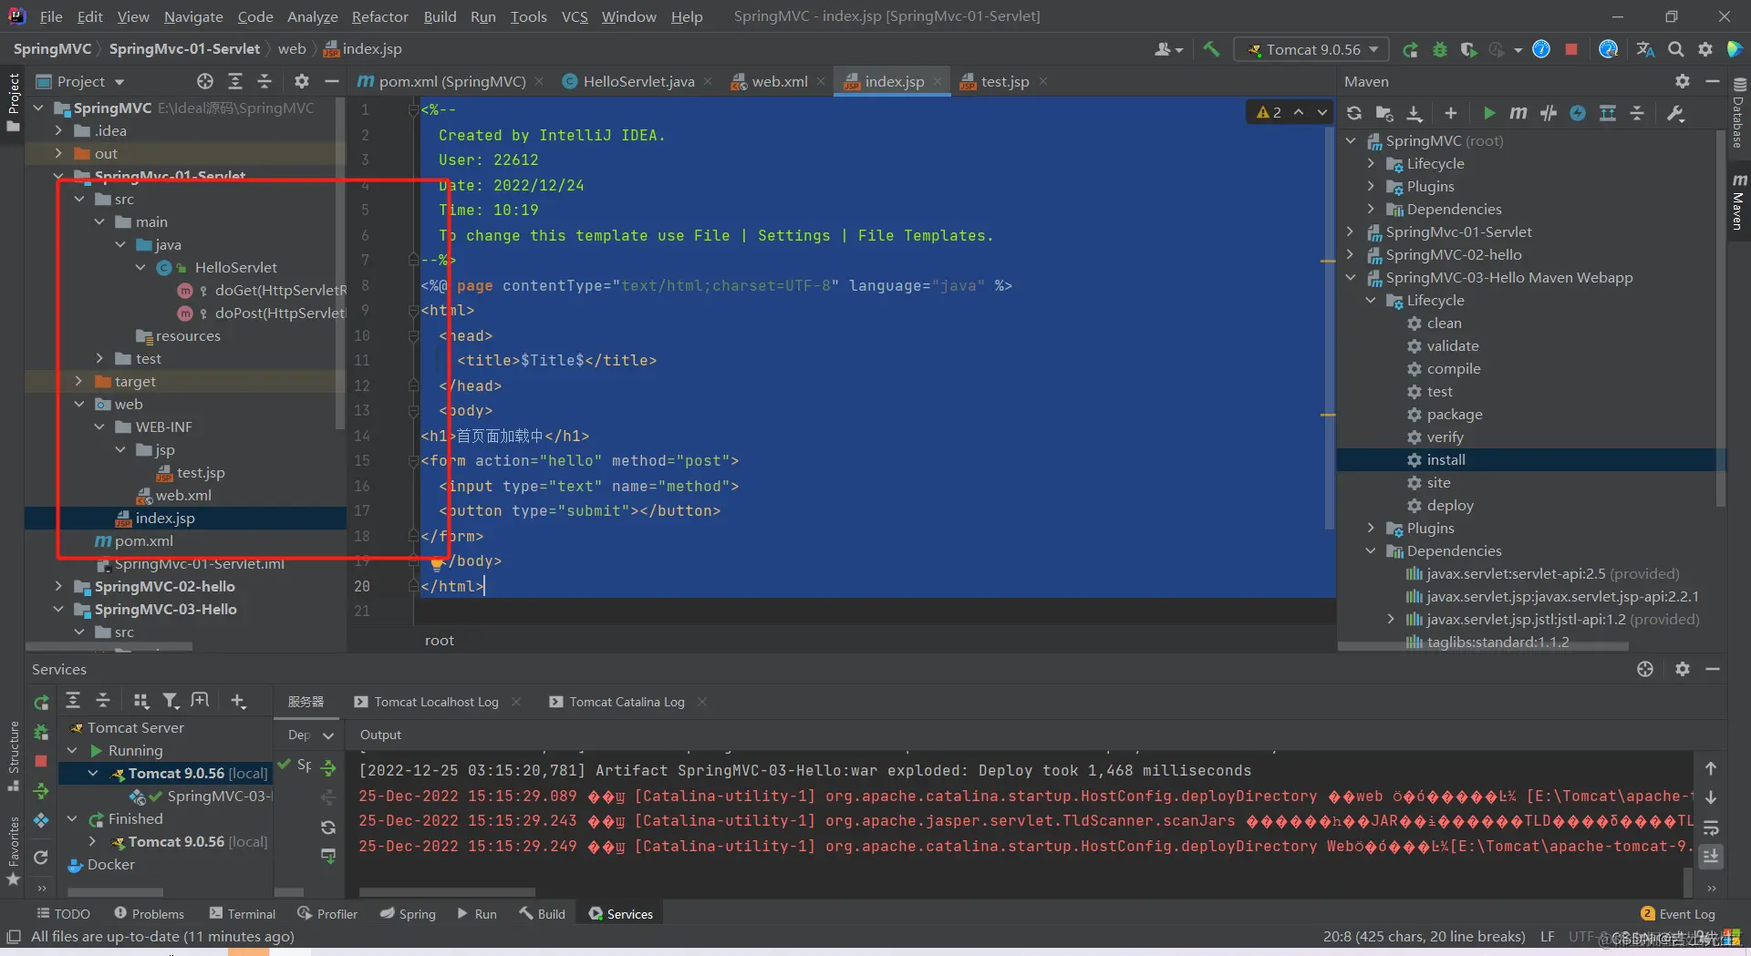The image size is (1751, 956).
Task: Open the Tomcat 9.0.56 run configuration dropdown
Action: (1312, 49)
